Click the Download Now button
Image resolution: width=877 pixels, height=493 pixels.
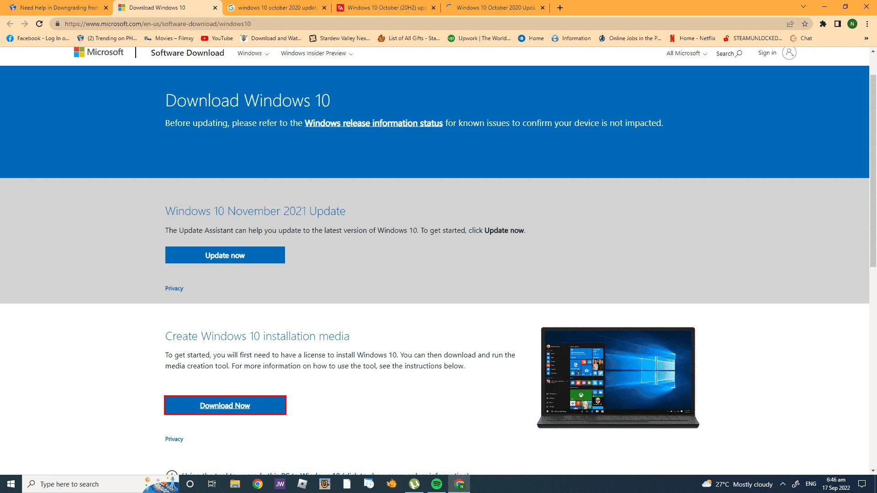[x=225, y=405]
